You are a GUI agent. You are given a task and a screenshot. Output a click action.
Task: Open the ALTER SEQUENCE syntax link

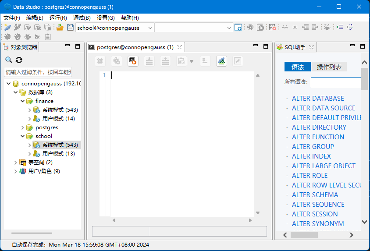[x=318, y=205]
